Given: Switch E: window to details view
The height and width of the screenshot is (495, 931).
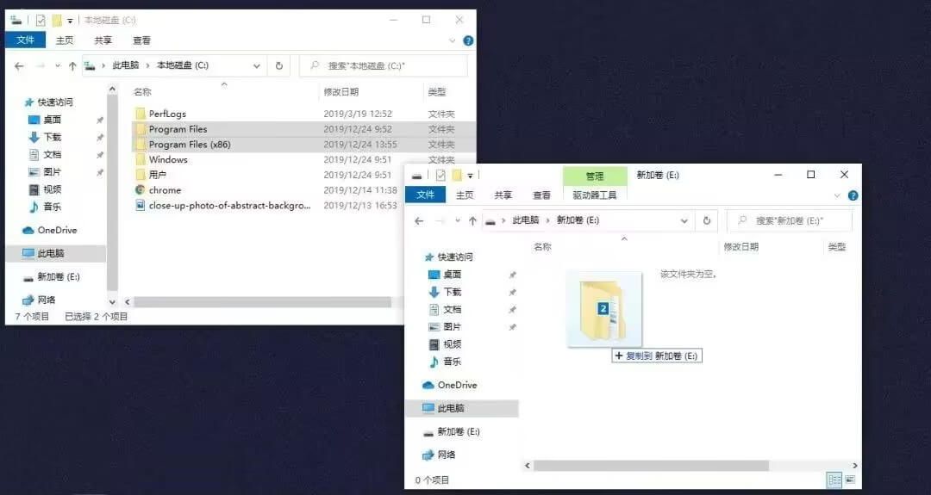Looking at the screenshot, I should point(834,480).
